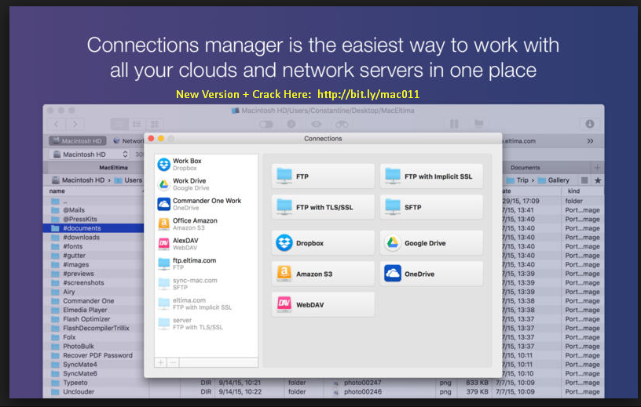The height and width of the screenshot is (407, 641).
Task: Switch to the Macintosh HD drive tab
Action: click(x=77, y=140)
